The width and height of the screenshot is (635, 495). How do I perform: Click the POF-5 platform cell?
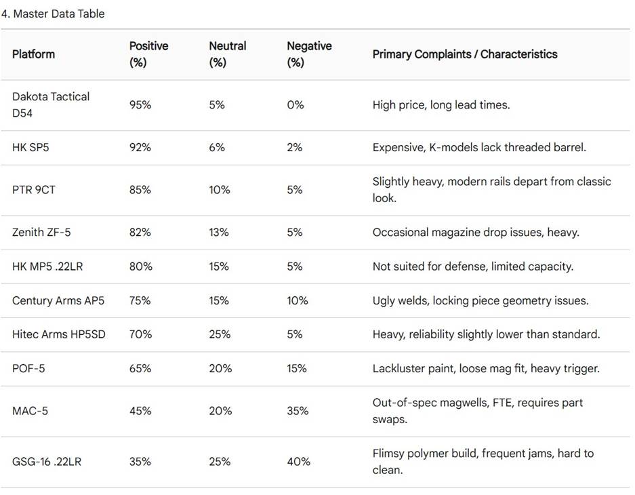[28, 369]
